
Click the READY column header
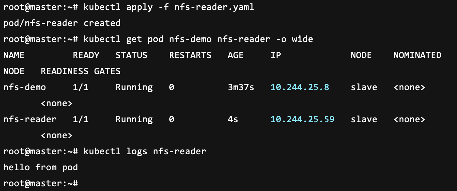86,55
